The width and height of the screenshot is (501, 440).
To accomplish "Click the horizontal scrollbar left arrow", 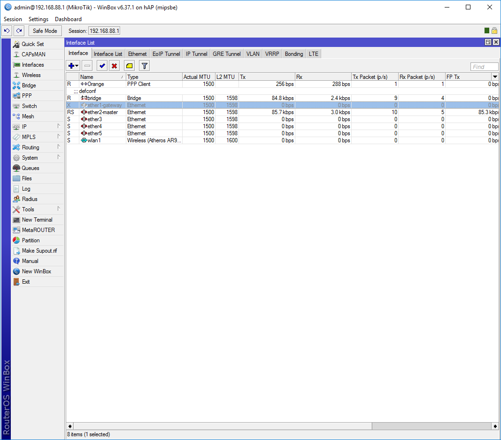I will [70, 426].
